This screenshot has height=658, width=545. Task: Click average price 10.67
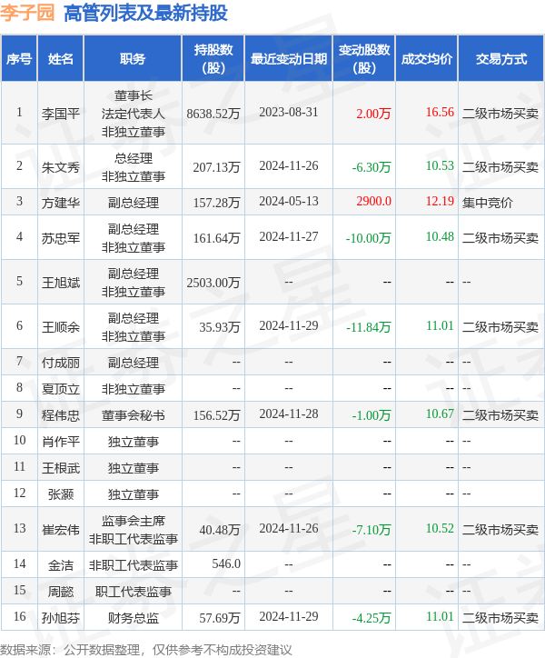(440, 414)
